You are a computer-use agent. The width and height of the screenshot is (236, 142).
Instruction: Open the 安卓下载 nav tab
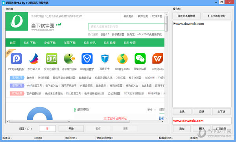pos(50,43)
